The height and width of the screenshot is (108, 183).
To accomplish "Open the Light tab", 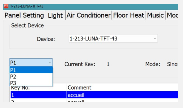I will (x=55, y=15).
